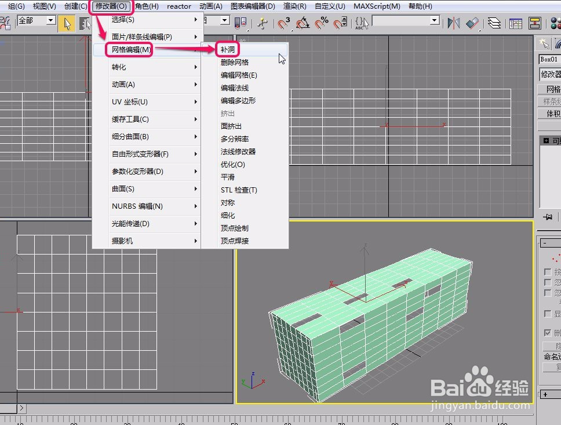The width and height of the screenshot is (561, 425).
Task: Open the Align tool
Action: click(x=472, y=21)
